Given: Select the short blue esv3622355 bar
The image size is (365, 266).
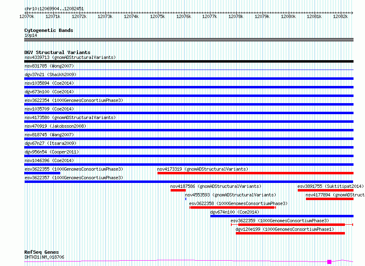Looking at the screenshot, I should [42, 173].
